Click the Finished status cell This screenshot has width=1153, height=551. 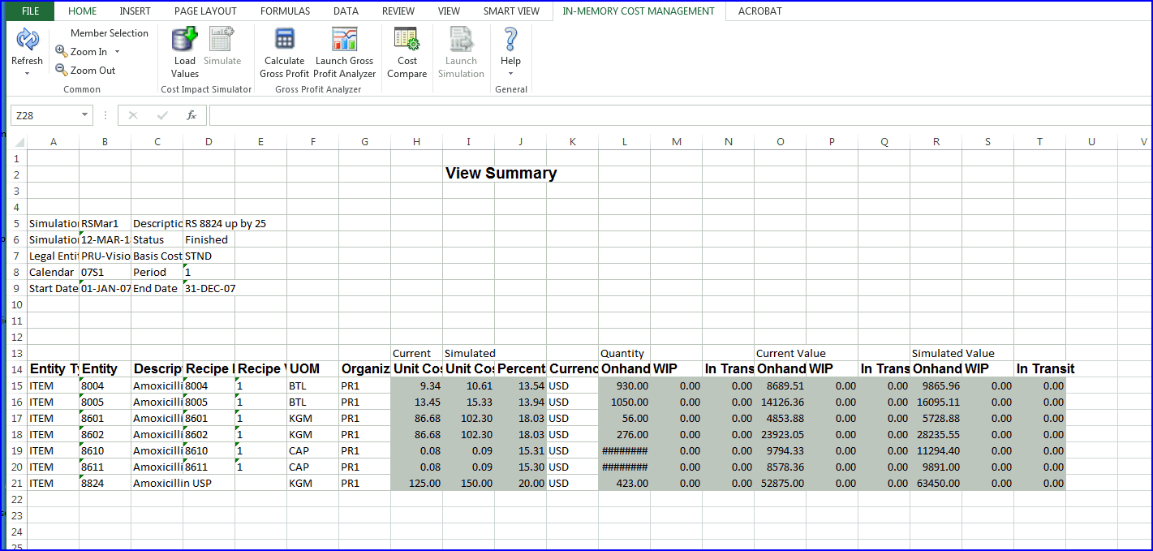tap(209, 239)
